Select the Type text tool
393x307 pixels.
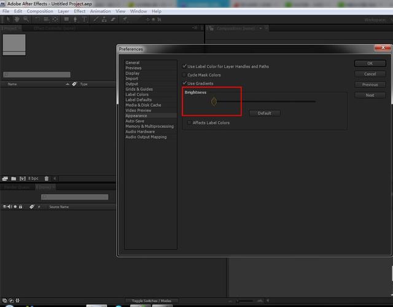pyautogui.click(x=85, y=19)
